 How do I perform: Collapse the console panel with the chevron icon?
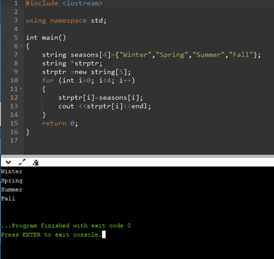point(8,162)
